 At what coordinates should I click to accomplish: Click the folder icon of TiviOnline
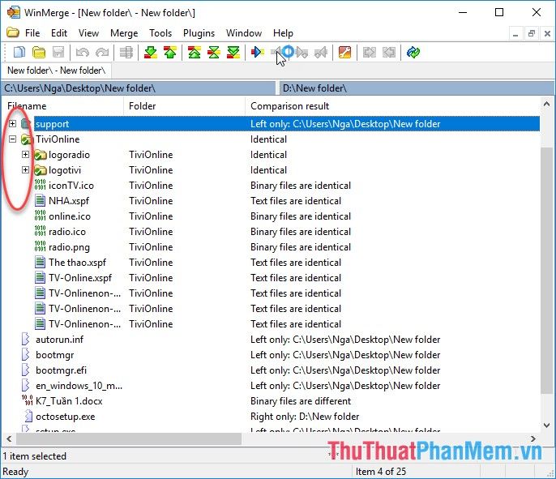click(x=27, y=139)
